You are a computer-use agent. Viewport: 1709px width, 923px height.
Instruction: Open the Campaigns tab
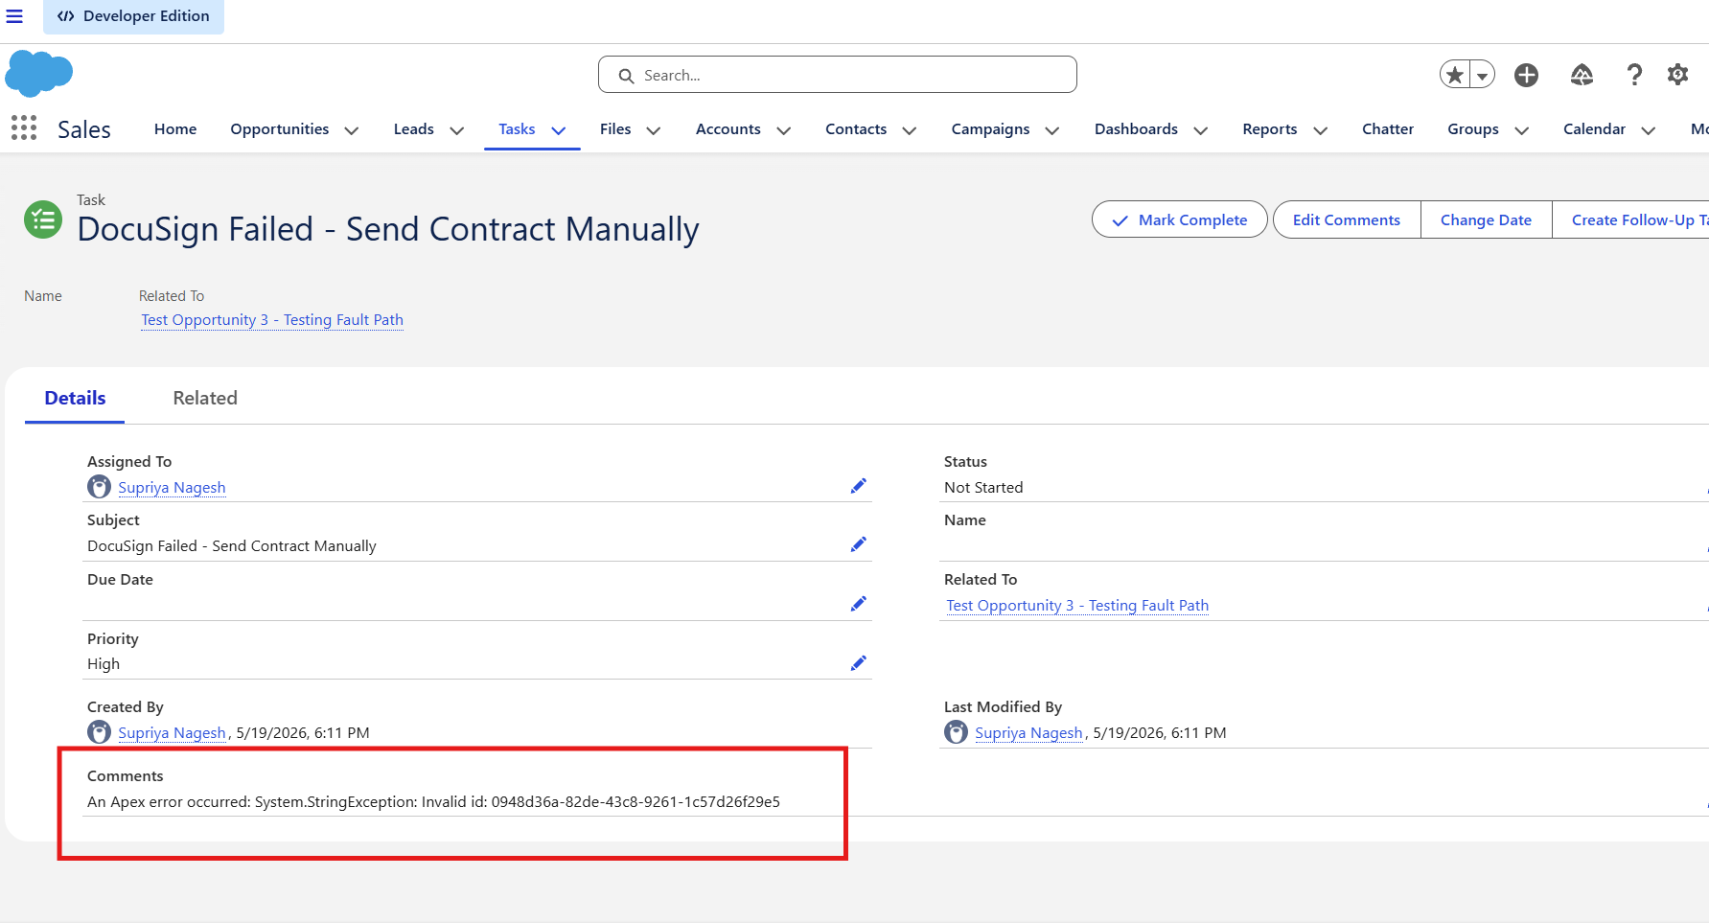pyautogui.click(x=990, y=129)
